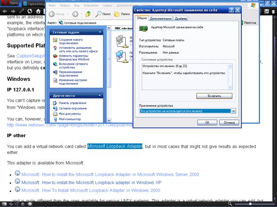This screenshot has height=207, width=277.
Task: Click Установить домашнюю сеть link
Action: pos(78,50)
